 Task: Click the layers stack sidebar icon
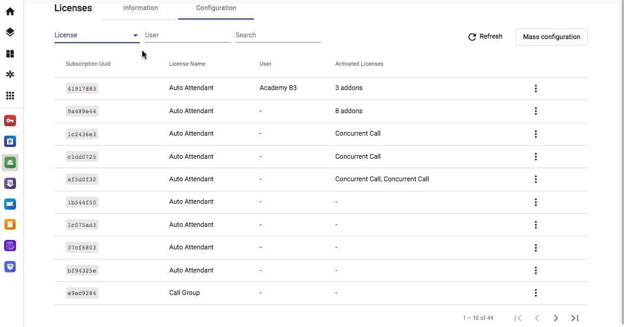10,32
